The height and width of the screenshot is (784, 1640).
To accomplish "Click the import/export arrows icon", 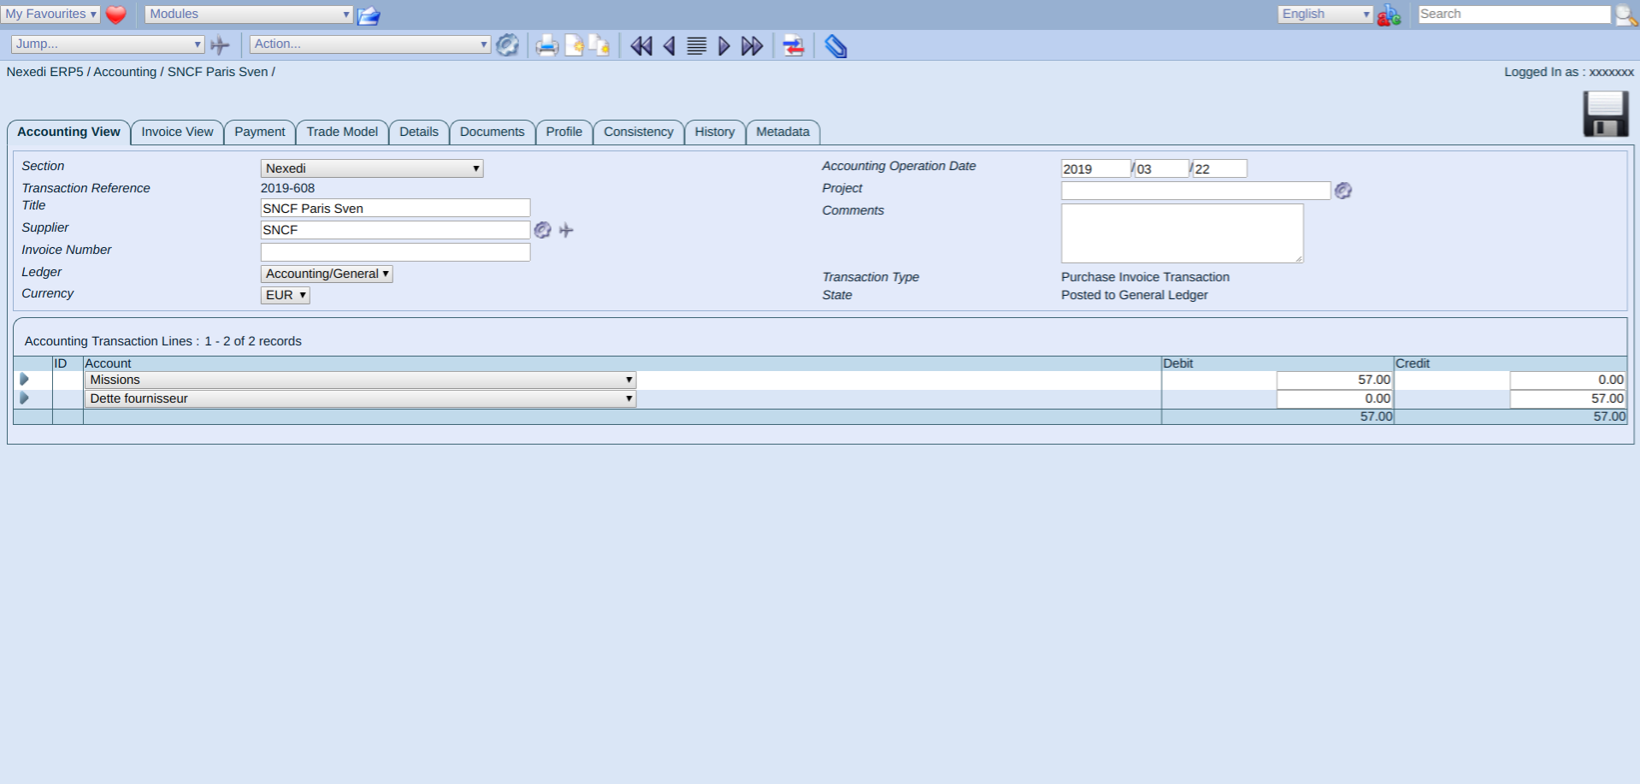I will [x=793, y=46].
